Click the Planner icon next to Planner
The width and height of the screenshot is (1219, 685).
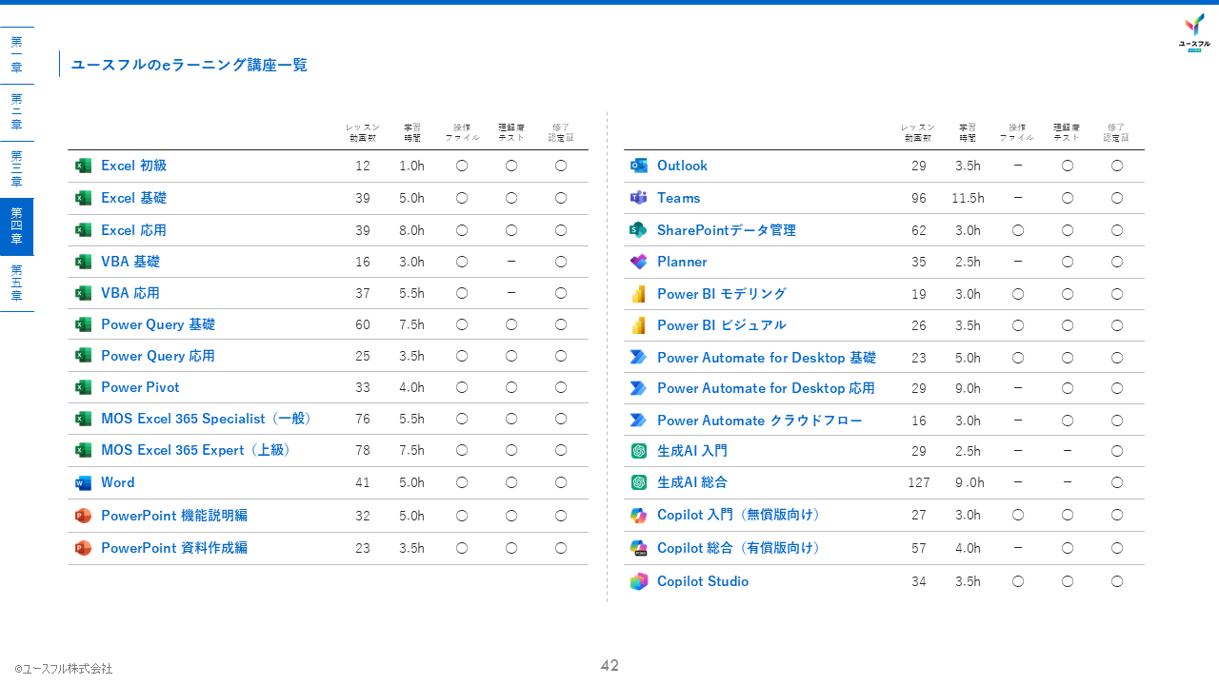click(638, 262)
